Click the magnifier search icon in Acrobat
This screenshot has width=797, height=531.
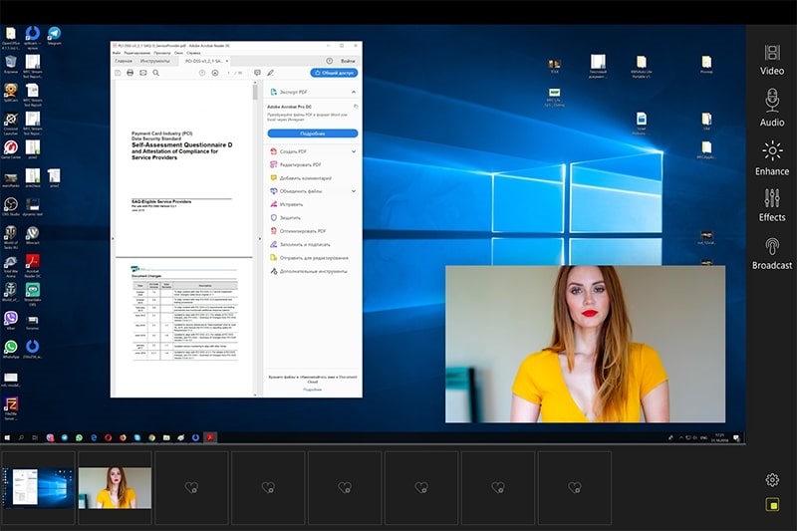[156, 73]
